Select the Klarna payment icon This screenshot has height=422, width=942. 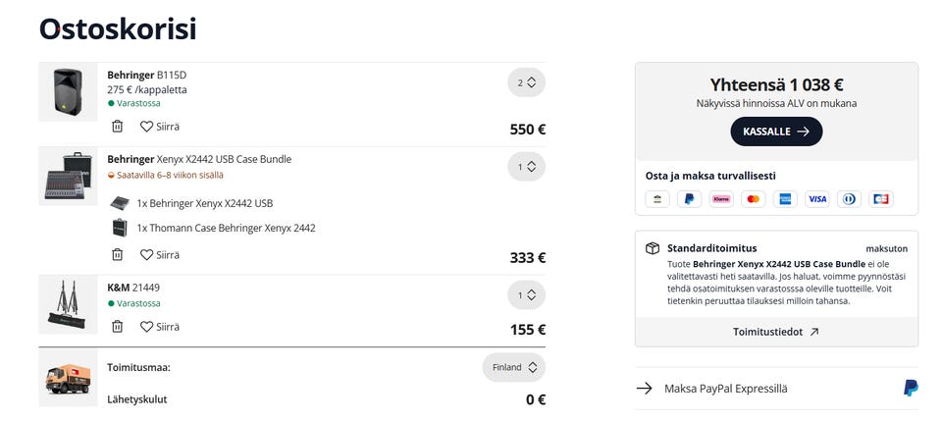click(721, 199)
